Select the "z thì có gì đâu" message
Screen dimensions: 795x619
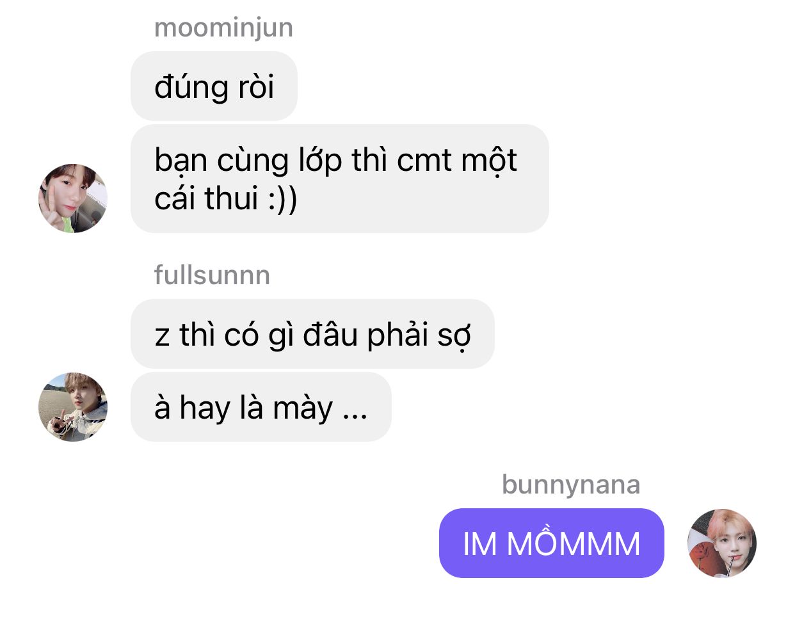(312, 334)
